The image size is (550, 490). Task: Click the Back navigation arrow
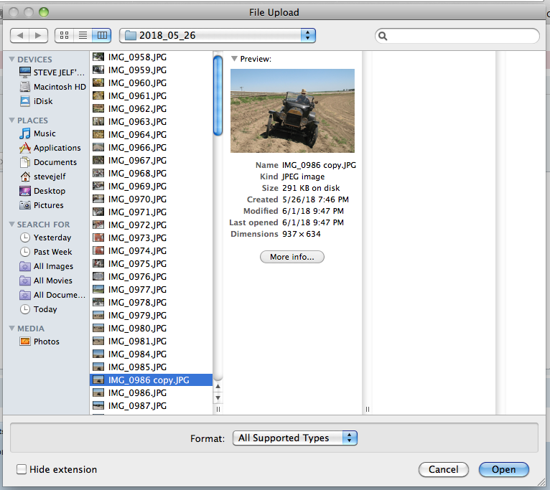click(21, 35)
